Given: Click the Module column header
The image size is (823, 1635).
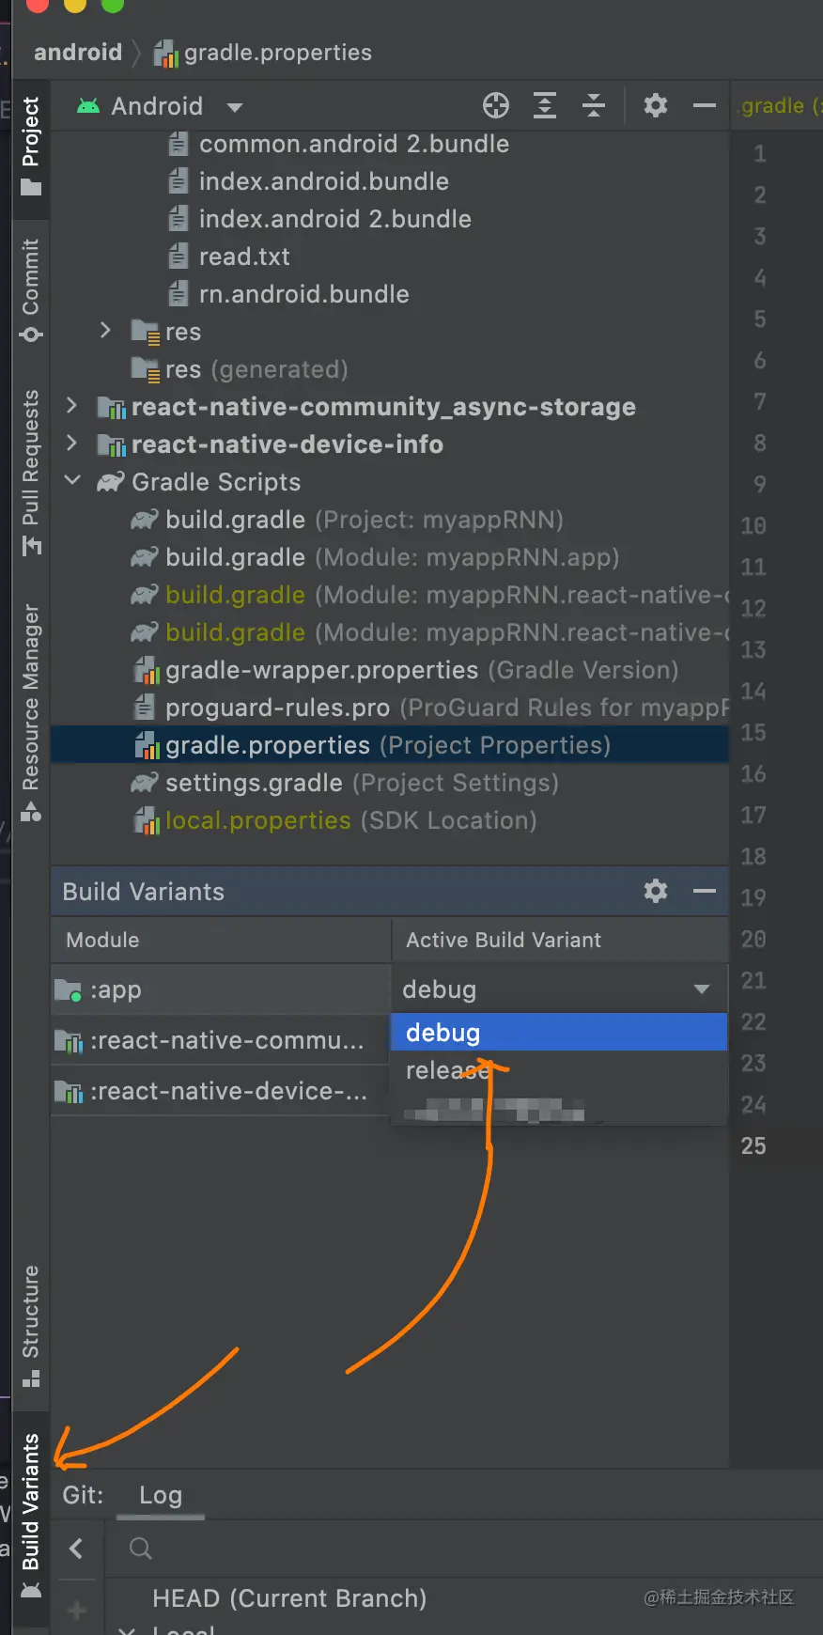Looking at the screenshot, I should tap(221, 940).
